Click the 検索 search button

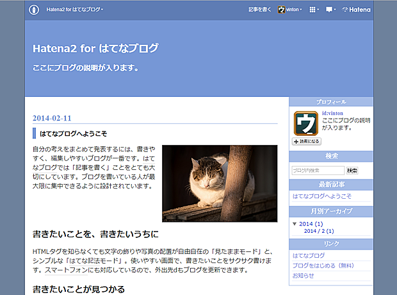(352, 171)
